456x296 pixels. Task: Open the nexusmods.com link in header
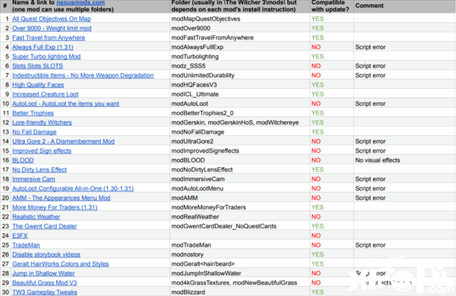click(x=81, y=2)
